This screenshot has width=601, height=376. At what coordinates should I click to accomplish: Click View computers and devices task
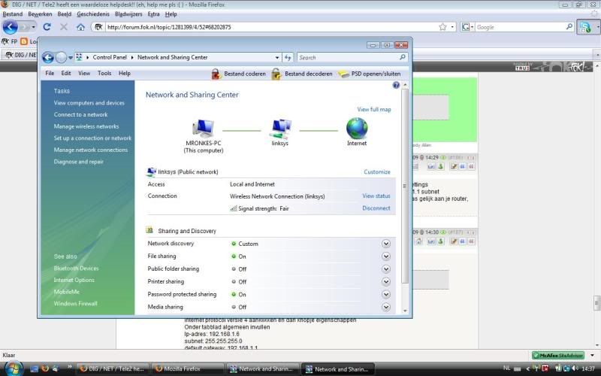pyautogui.click(x=89, y=103)
